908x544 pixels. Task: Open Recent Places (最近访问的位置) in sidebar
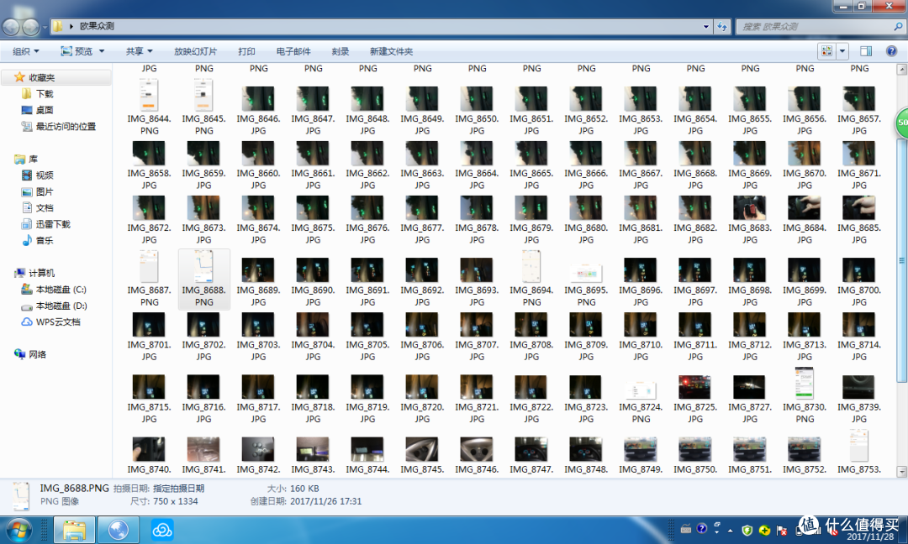(x=58, y=126)
